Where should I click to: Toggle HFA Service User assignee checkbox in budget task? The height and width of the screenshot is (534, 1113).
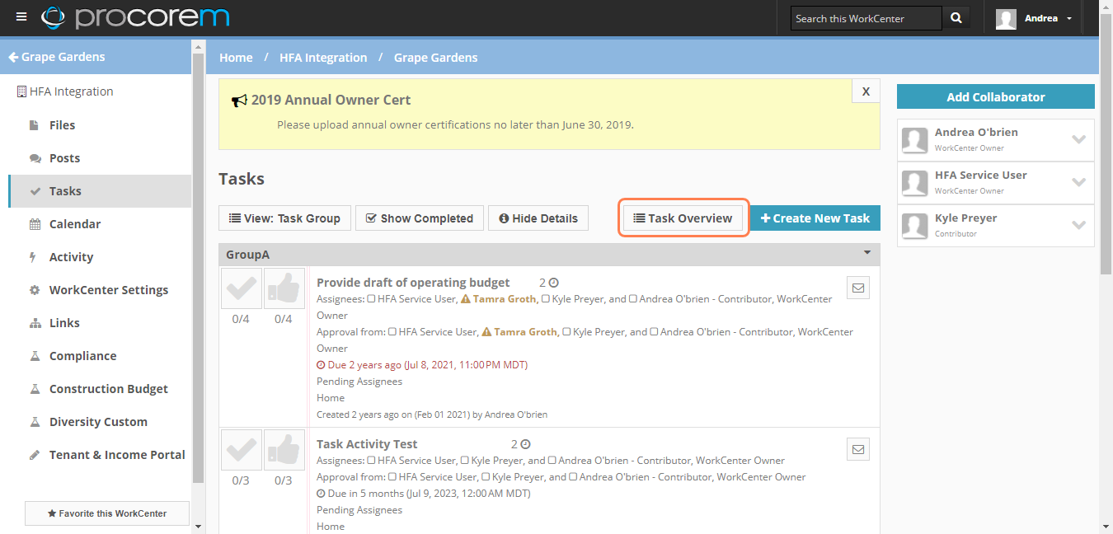[371, 299]
